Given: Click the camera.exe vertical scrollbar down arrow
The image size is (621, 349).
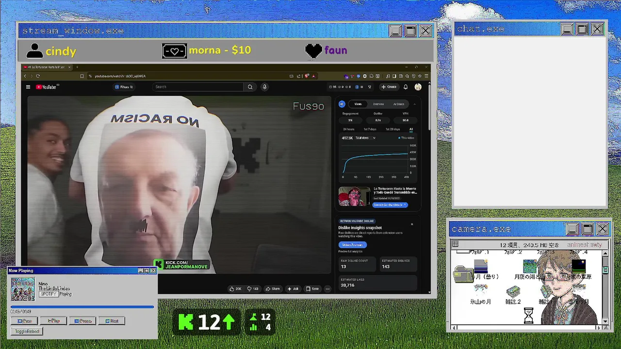Looking at the screenshot, I should click(x=605, y=321).
